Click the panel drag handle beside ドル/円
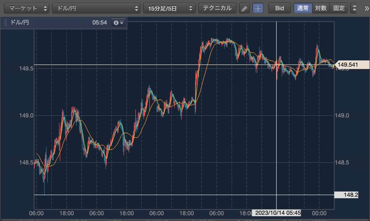 pyautogui.click(x=6, y=23)
